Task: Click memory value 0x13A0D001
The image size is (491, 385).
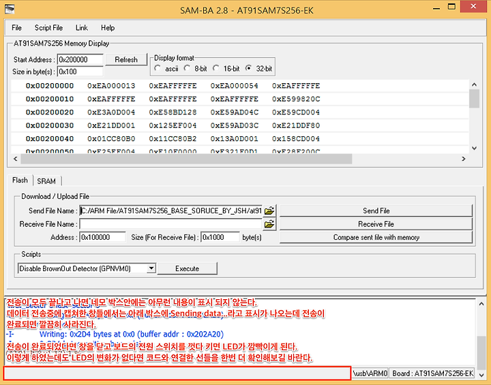Action: click(234, 138)
